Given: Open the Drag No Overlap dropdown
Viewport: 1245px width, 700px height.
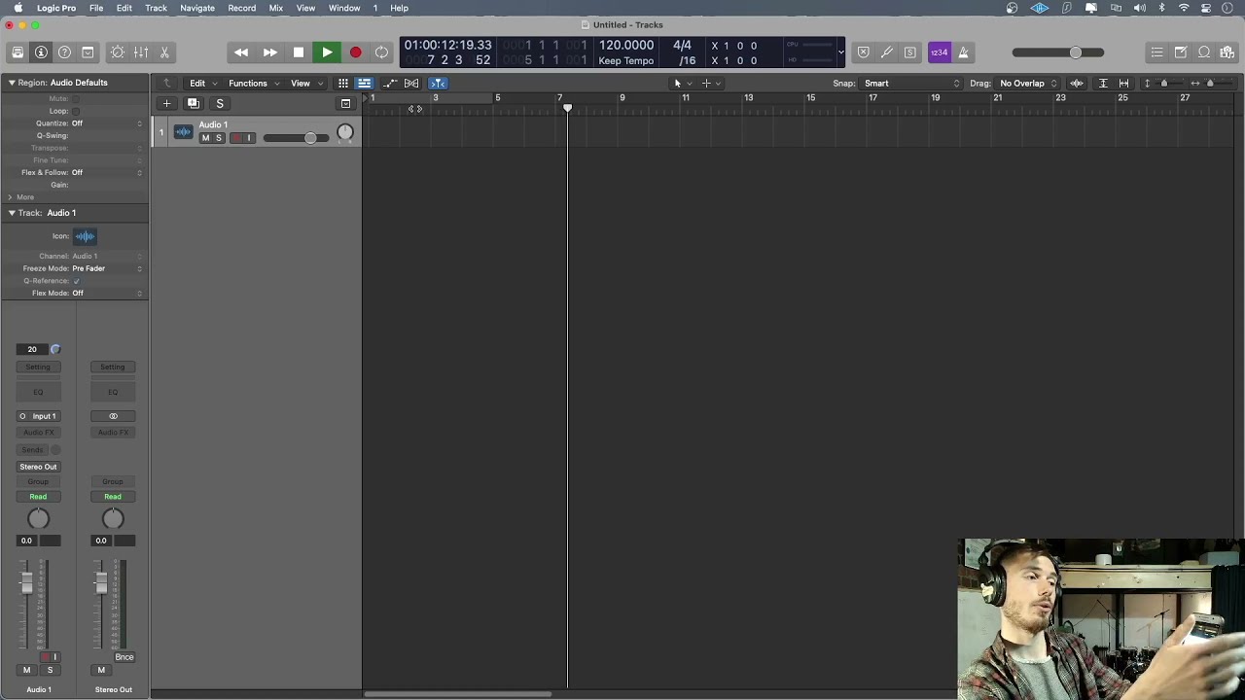Looking at the screenshot, I should (x=1028, y=84).
